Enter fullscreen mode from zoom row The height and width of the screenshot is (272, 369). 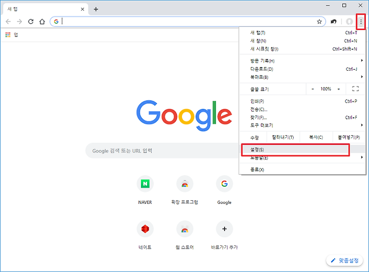(x=355, y=89)
